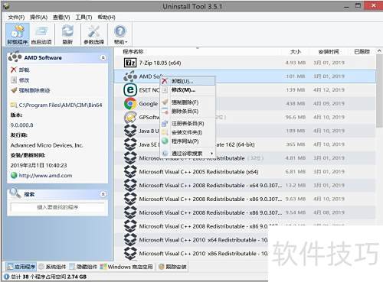
Task: Open the 帮助(H) menu in menu bar
Action: click(x=106, y=18)
